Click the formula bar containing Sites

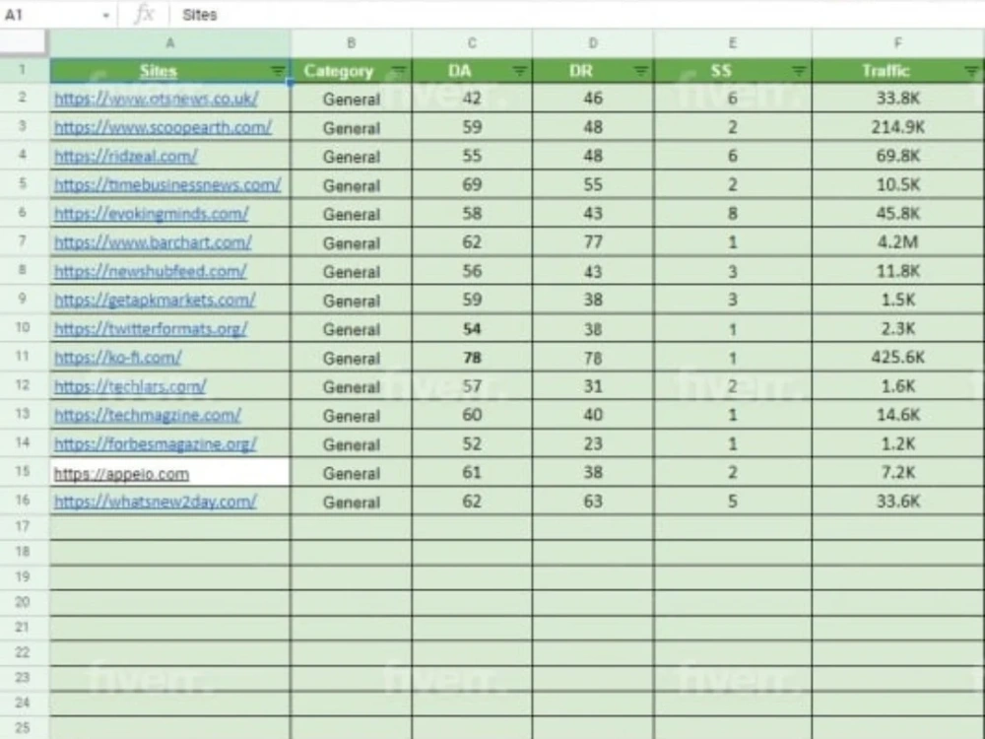point(578,15)
